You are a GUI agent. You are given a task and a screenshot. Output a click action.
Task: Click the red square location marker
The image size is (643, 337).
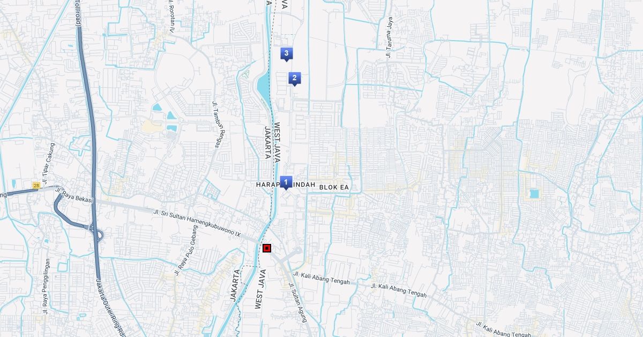pyautogui.click(x=267, y=248)
